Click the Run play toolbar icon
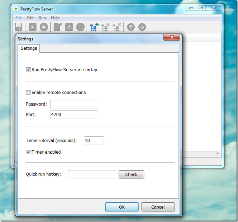Image resolution: width=238 pixels, height=222 pixels. point(33,27)
